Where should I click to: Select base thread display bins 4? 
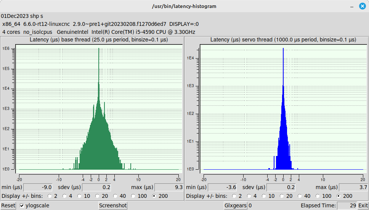64,196
